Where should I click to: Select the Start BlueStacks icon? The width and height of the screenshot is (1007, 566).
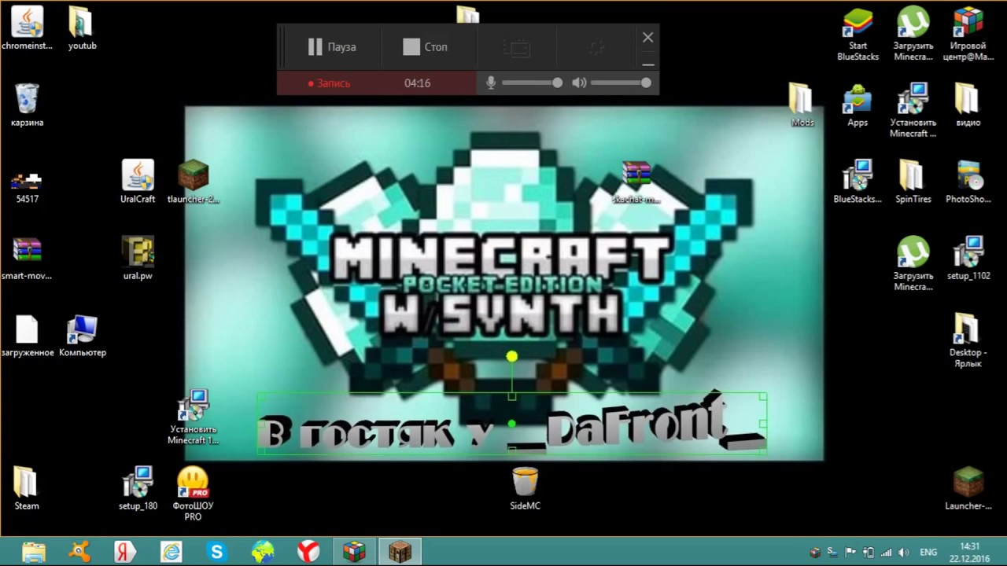pos(858,34)
